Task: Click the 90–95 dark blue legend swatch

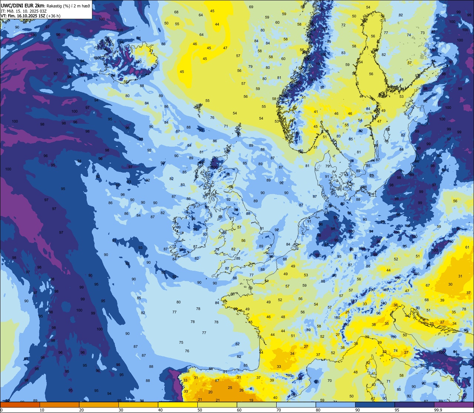Action: click(x=375, y=404)
